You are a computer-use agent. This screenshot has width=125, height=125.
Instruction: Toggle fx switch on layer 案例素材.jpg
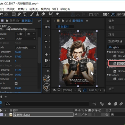[x=86, y=115]
